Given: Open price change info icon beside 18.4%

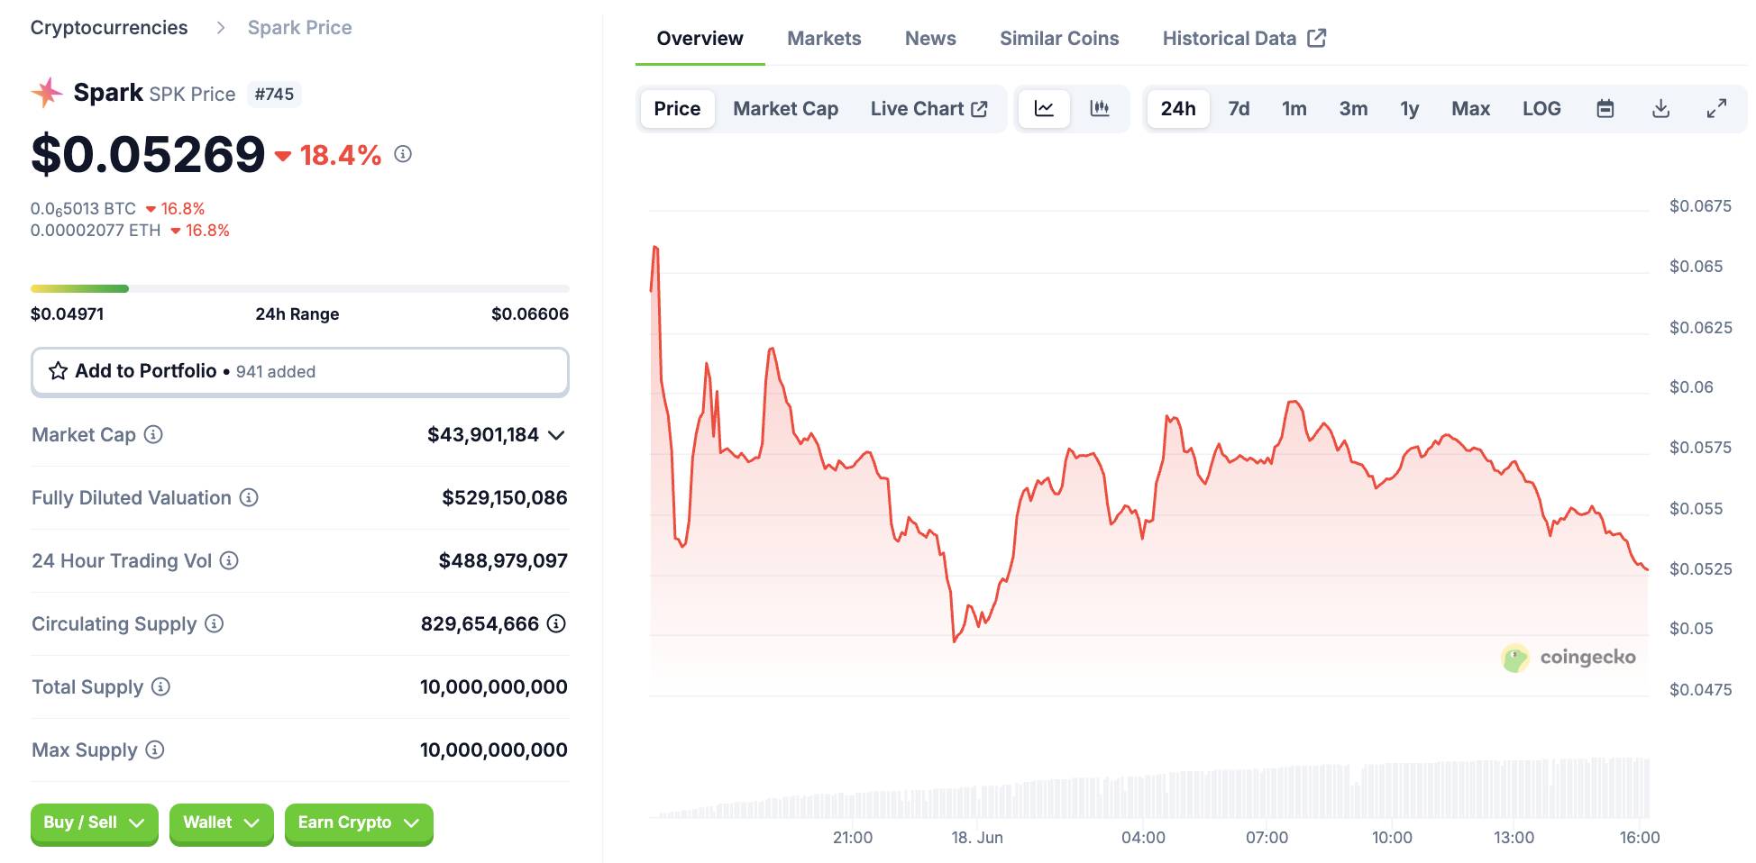Looking at the screenshot, I should click(x=403, y=154).
